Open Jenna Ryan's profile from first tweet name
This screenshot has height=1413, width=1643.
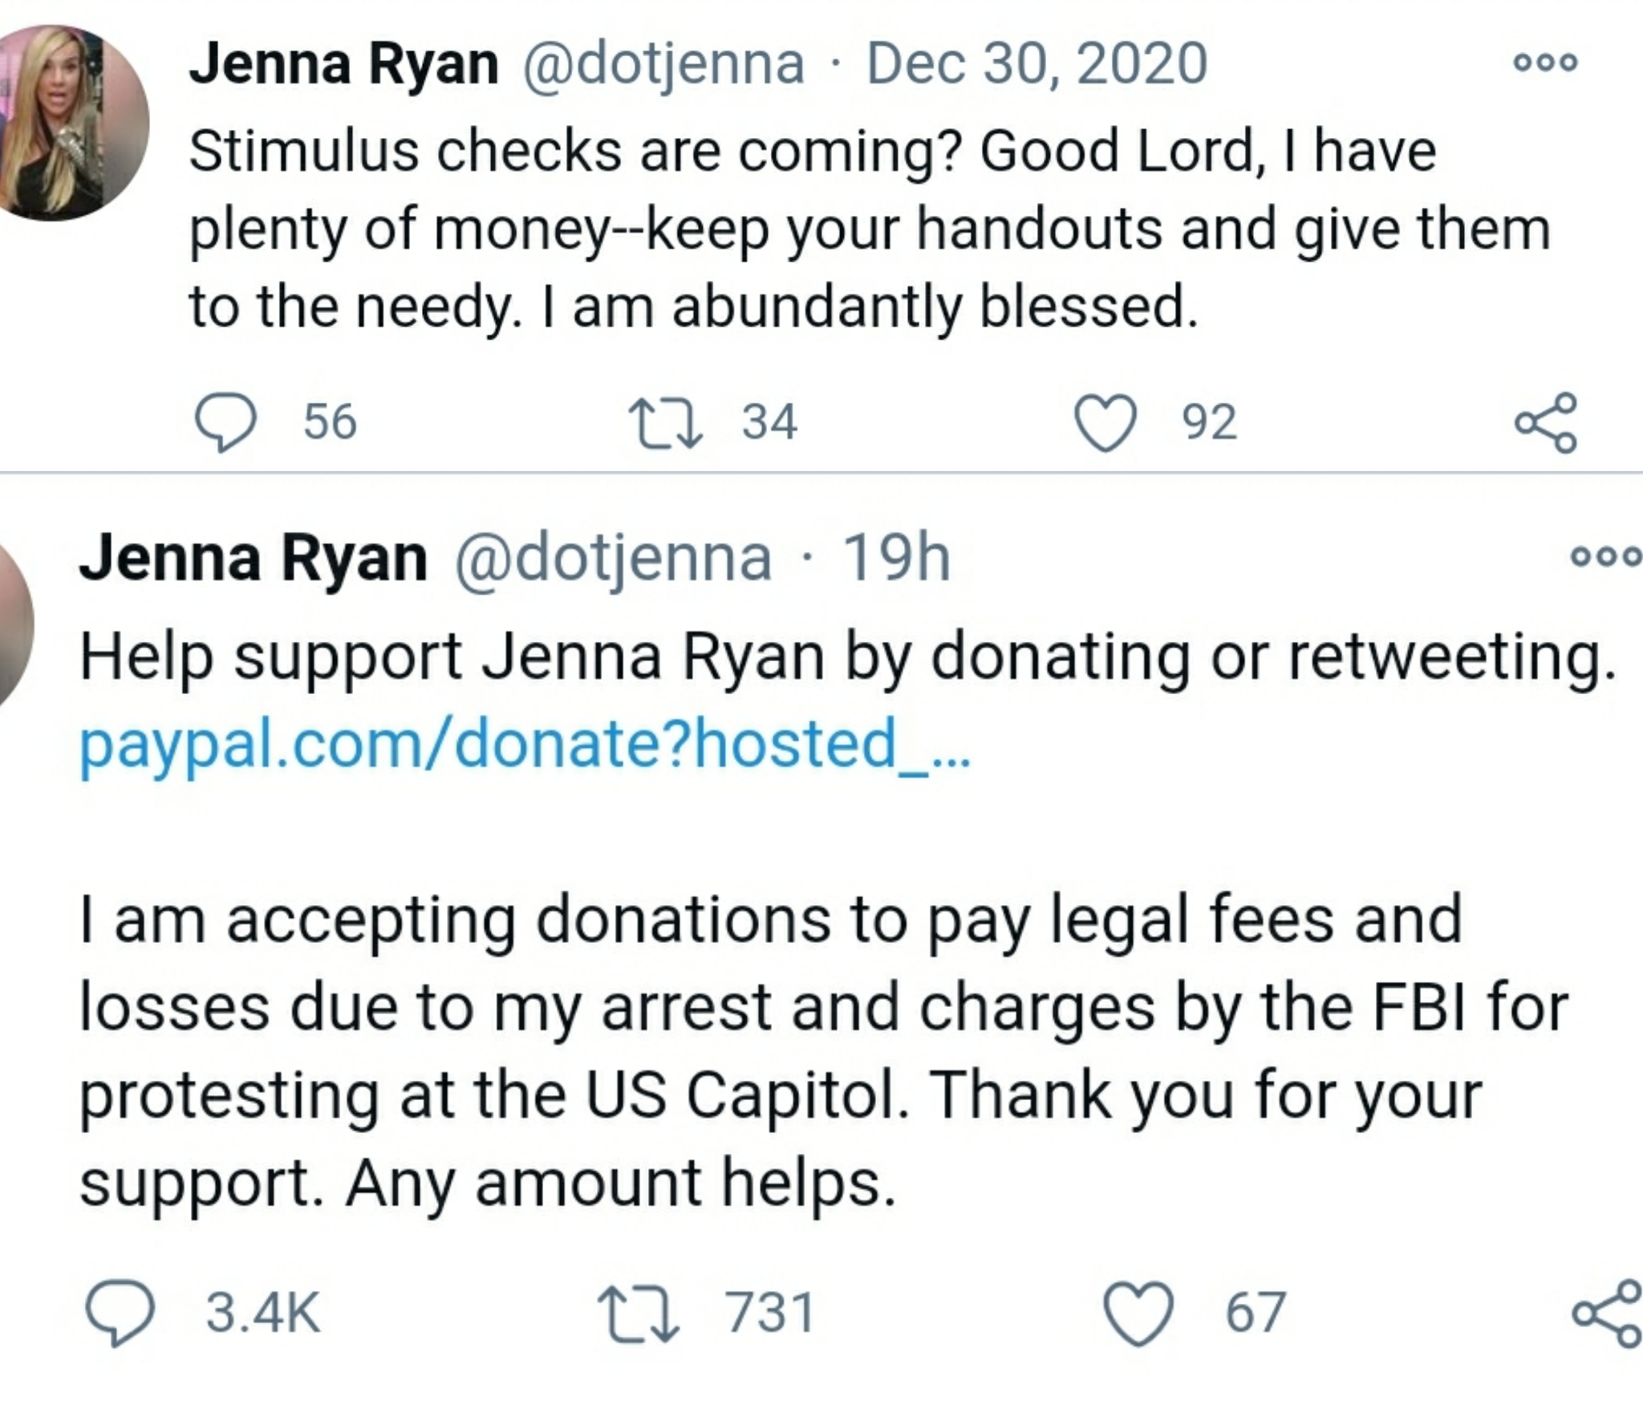click(343, 64)
